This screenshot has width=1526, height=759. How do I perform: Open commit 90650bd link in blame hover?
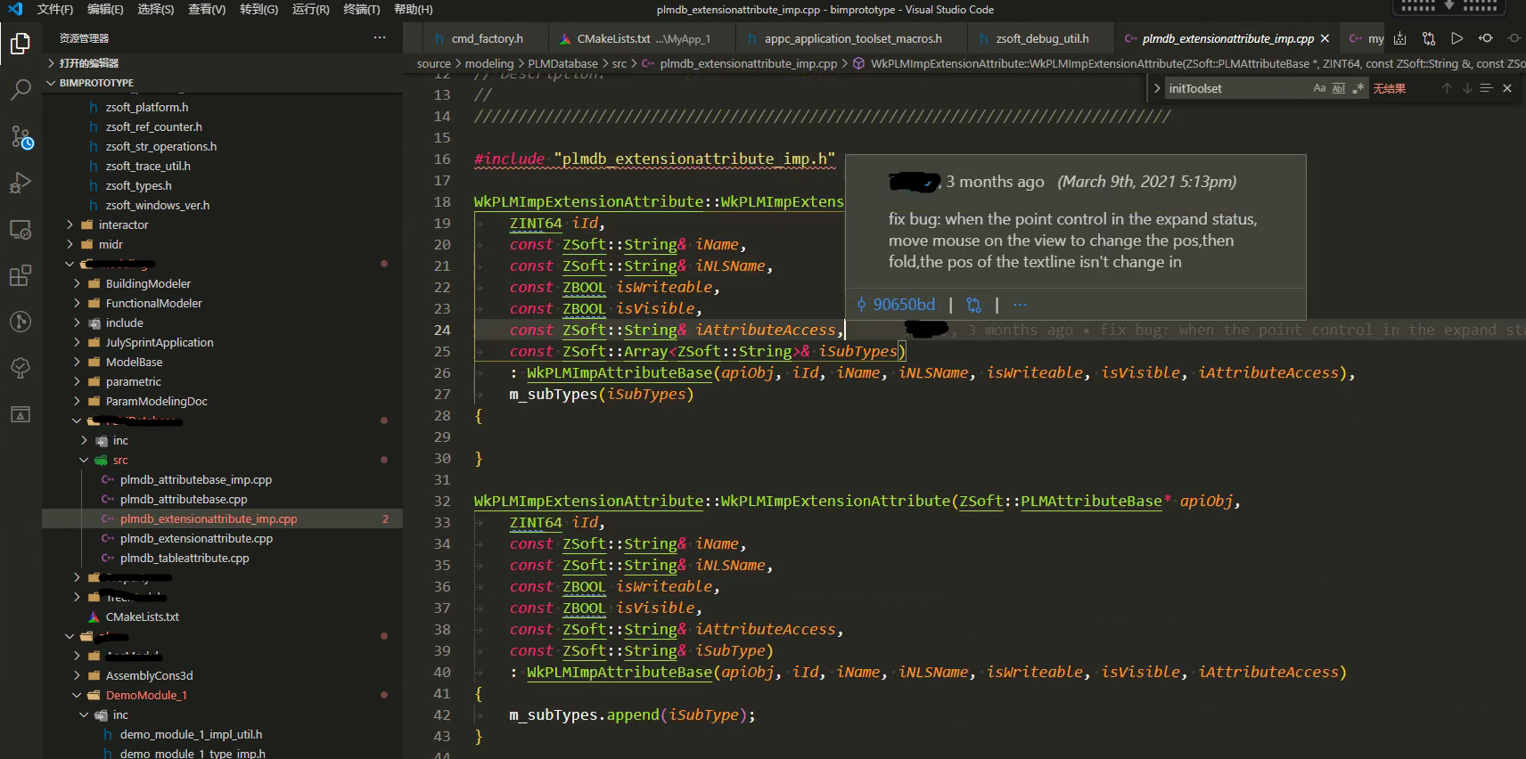[x=904, y=305]
